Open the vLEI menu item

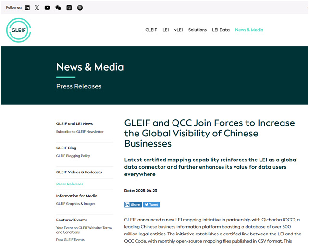[x=178, y=30]
